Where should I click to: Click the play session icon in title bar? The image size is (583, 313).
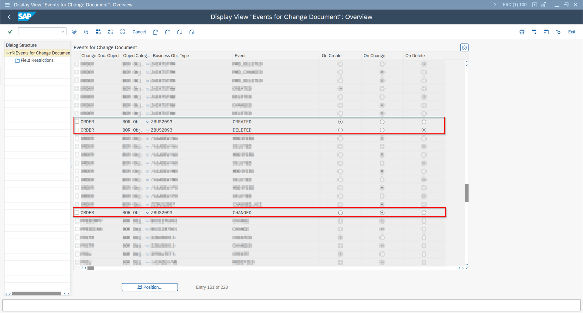(535, 5)
